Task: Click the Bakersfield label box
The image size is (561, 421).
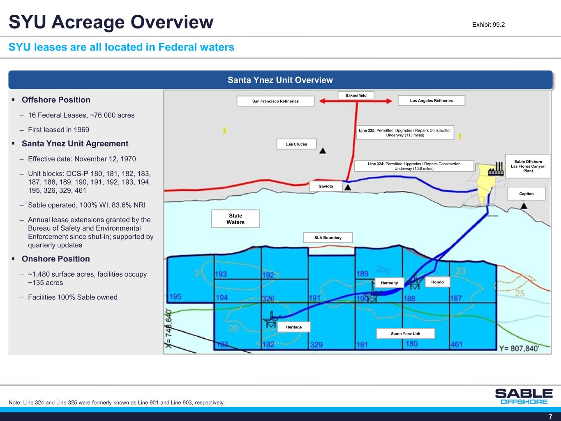Action: pyautogui.click(x=356, y=95)
